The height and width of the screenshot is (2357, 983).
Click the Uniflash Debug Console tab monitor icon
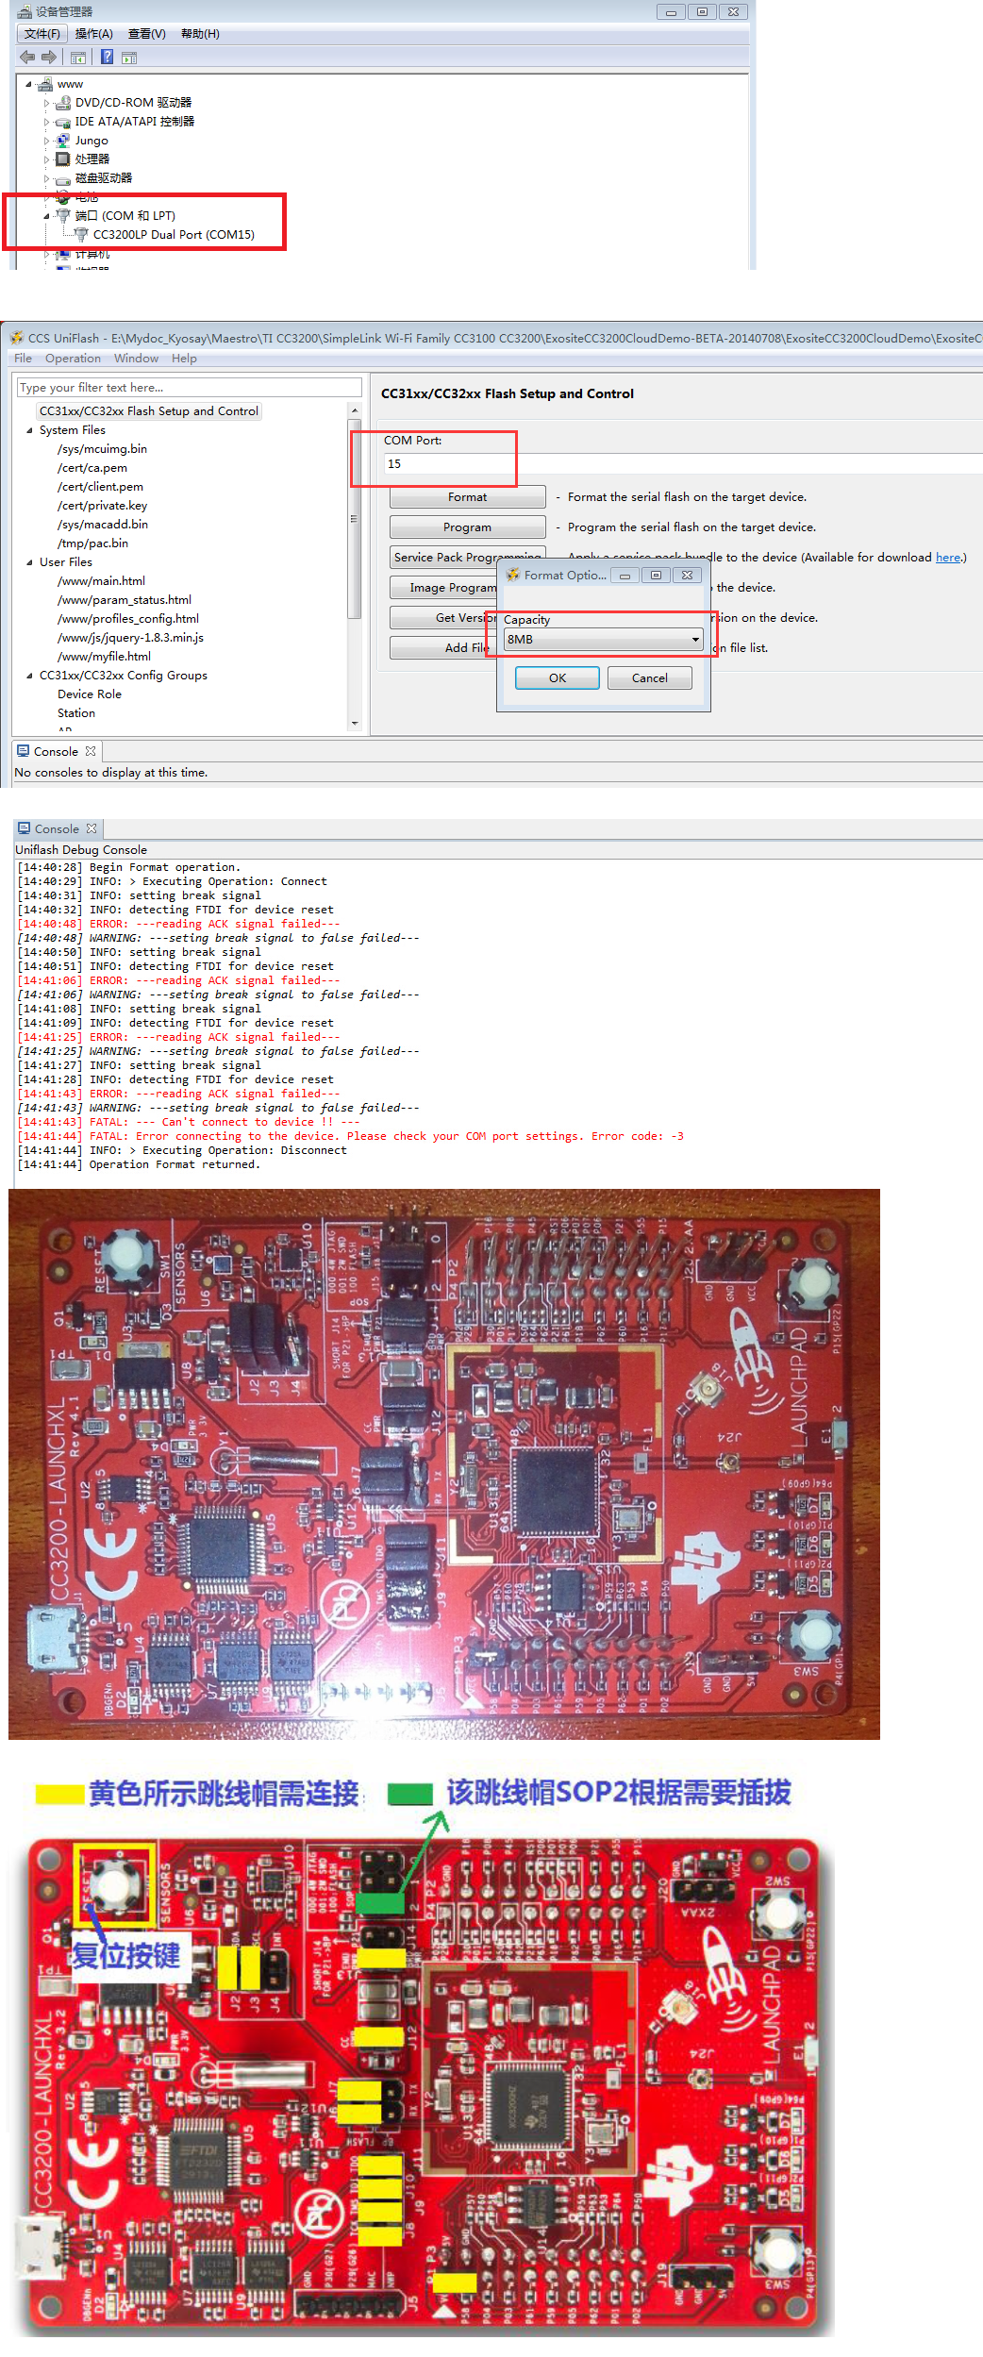click(x=25, y=828)
